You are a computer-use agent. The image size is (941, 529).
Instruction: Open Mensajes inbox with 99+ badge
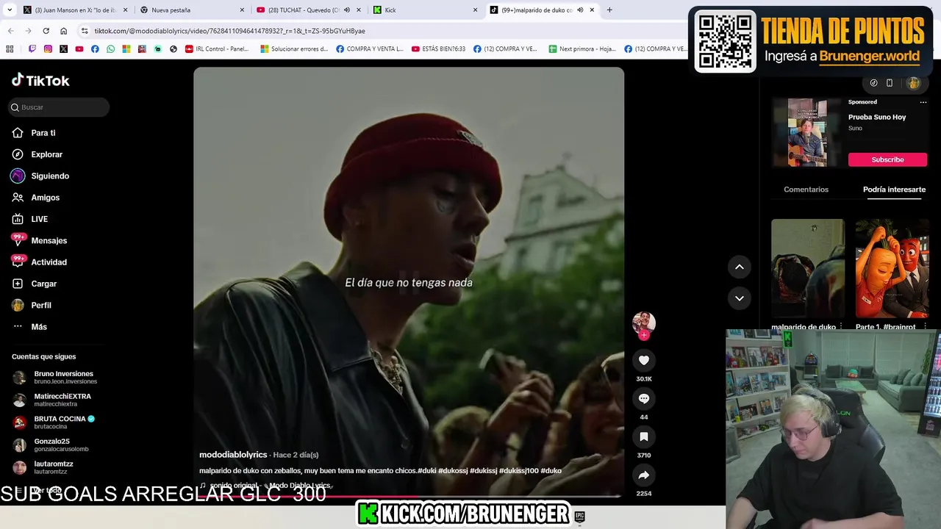[40, 240]
